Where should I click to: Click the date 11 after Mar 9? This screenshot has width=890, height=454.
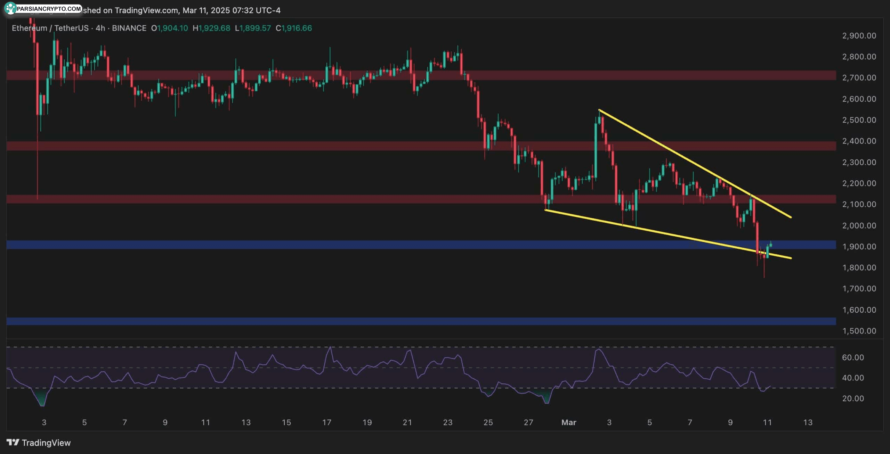pyautogui.click(x=767, y=422)
